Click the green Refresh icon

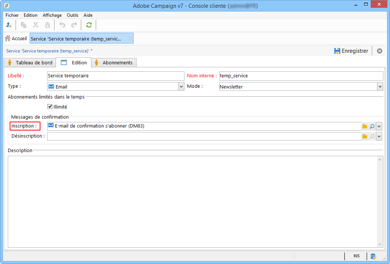point(89,25)
